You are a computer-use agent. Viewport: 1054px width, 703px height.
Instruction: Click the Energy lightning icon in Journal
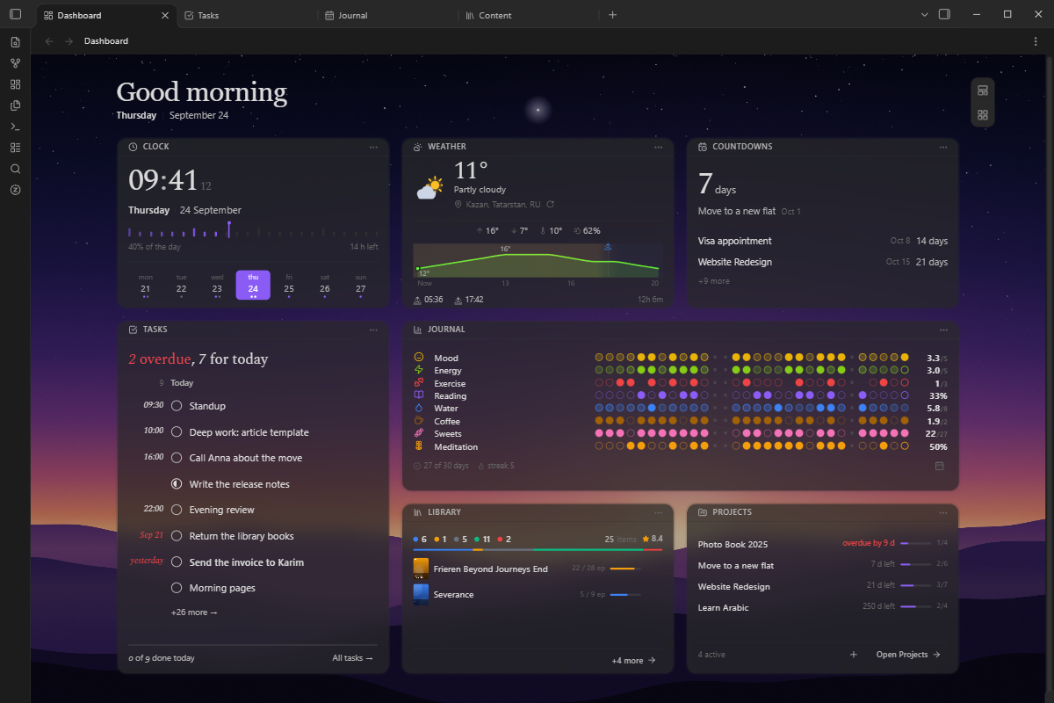click(x=419, y=371)
